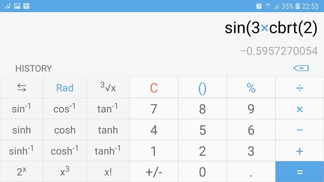Toggle the Rad angle mode

(65, 88)
